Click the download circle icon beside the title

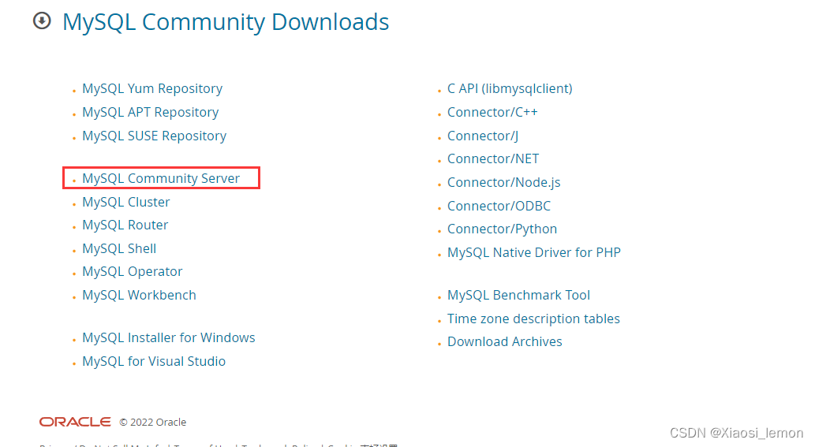point(42,21)
